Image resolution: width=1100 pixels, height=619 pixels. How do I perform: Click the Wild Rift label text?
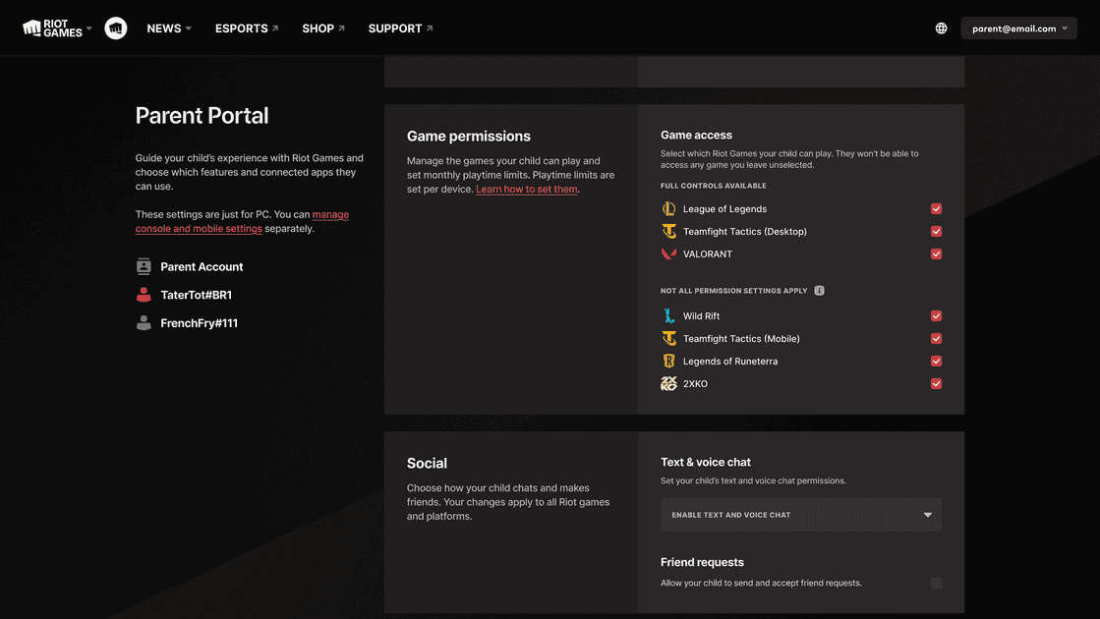pos(702,316)
